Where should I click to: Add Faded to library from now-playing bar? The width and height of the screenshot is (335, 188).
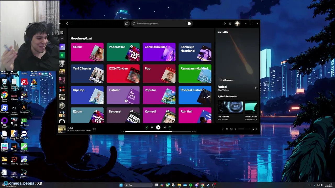[94, 129]
